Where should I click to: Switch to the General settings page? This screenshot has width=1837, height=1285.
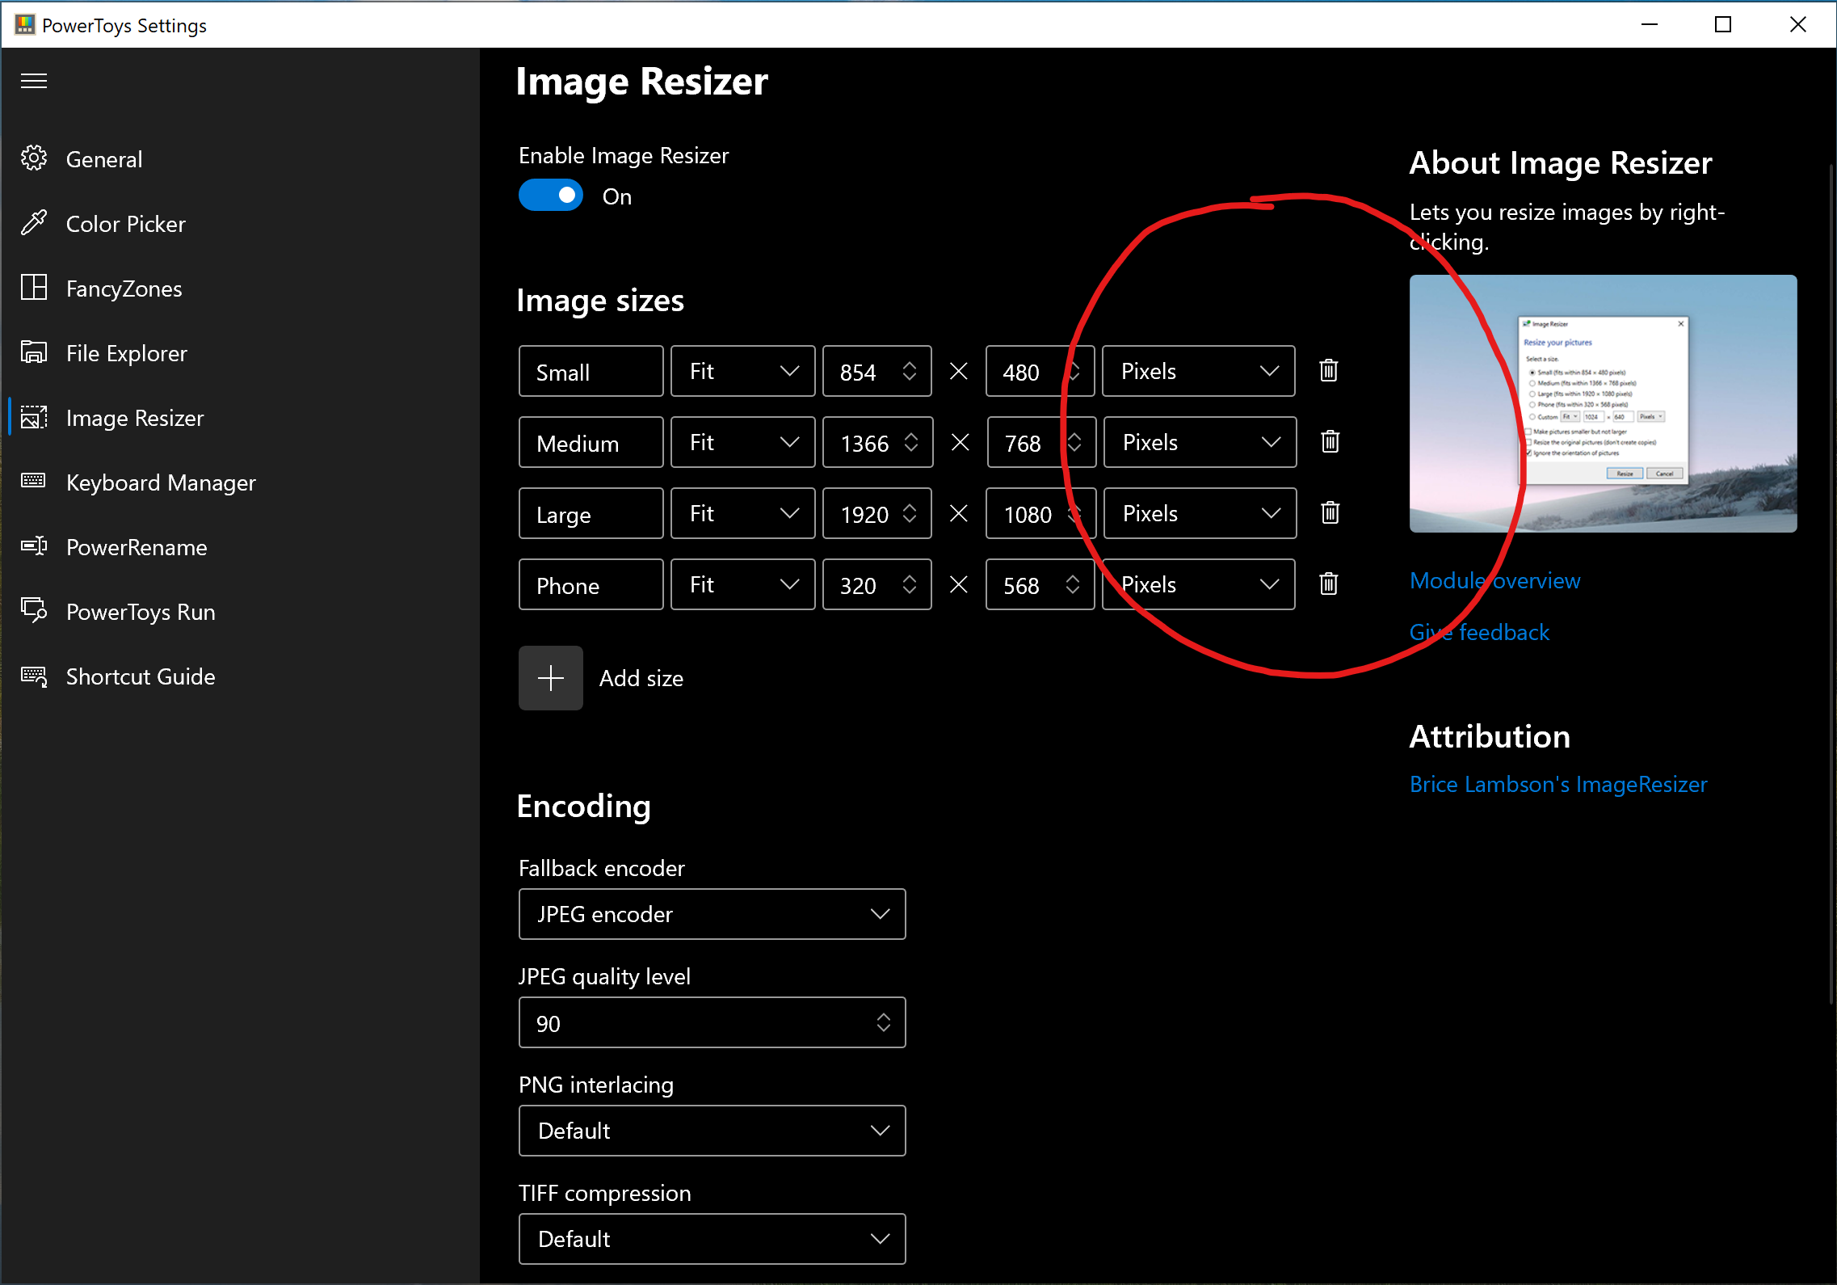point(103,158)
